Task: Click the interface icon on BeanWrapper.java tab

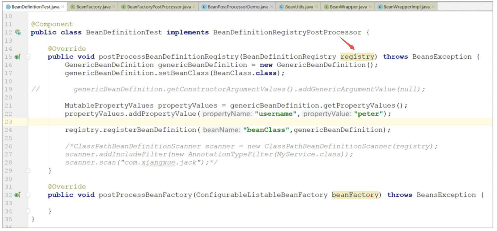Action: [326, 7]
